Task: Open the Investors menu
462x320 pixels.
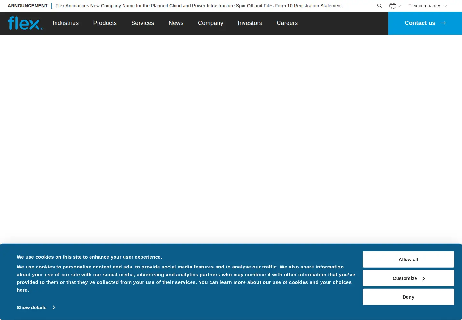Action: 250,23
